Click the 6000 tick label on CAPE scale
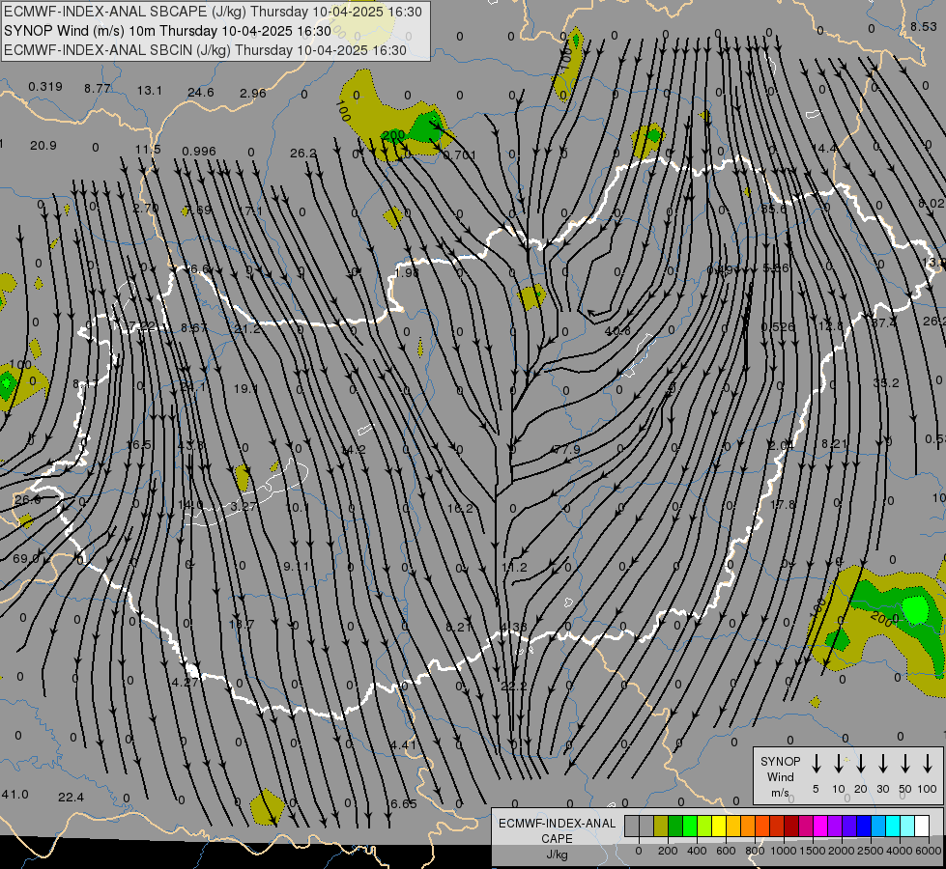 [x=929, y=851]
